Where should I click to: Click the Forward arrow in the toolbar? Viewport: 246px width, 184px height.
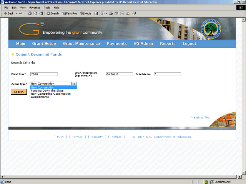(20, 14)
